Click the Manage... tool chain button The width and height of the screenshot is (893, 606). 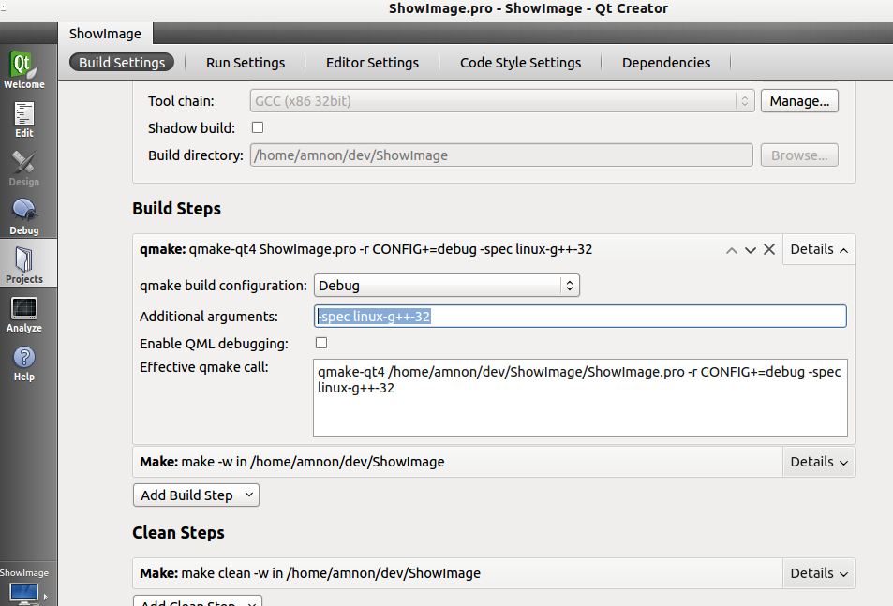pyautogui.click(x=799, y=101)
